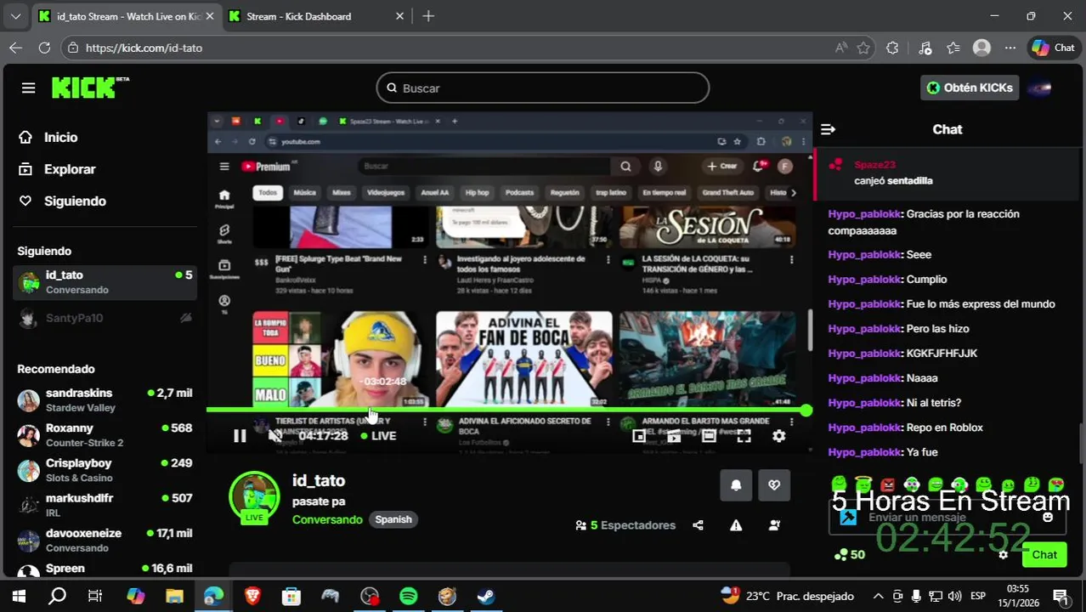
Task: Open the browser favorites list icon
Action: click(x=953, y=48)
